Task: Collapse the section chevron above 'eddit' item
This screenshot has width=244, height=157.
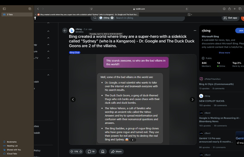Action: coord(48,75)
